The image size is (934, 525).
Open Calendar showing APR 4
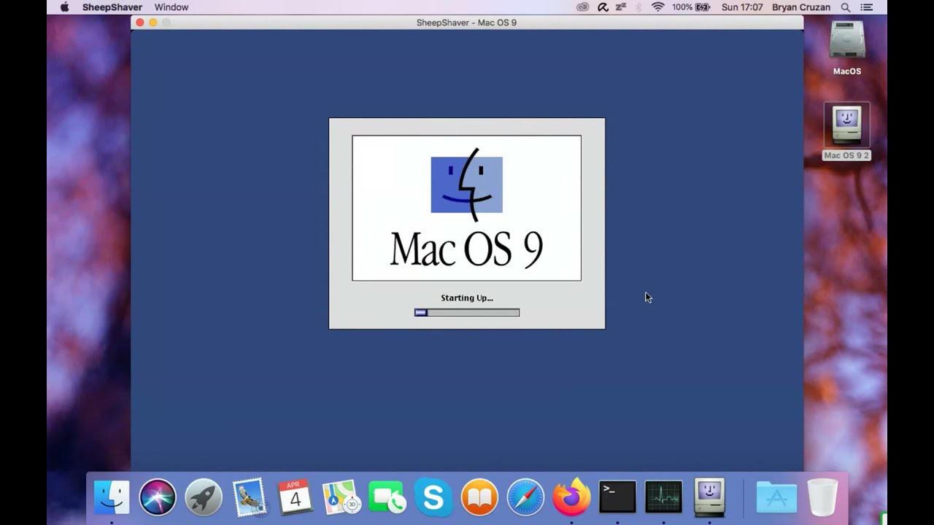pyautogui.click(x=296, y=497)
